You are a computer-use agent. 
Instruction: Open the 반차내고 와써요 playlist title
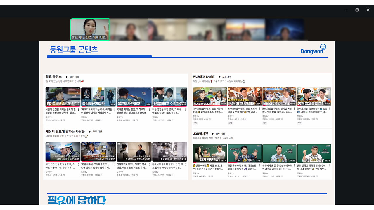pos(204,77)
